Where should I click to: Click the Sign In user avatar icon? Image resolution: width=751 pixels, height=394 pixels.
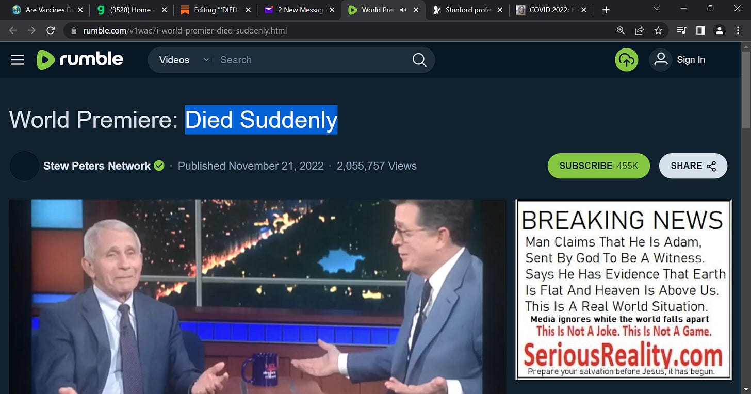click(661, 60)
